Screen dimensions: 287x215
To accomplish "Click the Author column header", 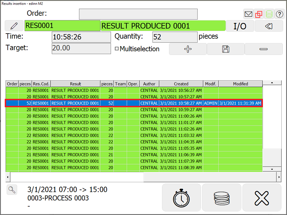I will (149, 84).
